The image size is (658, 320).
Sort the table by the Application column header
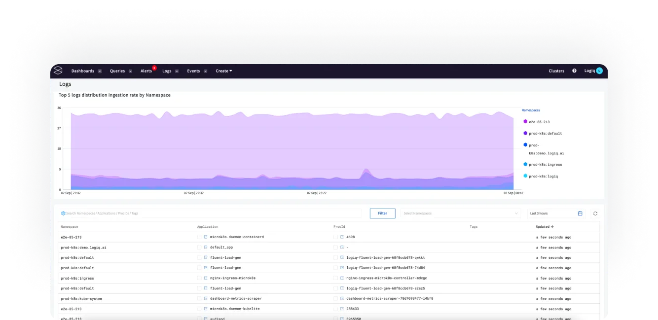(x=208, y=227)
